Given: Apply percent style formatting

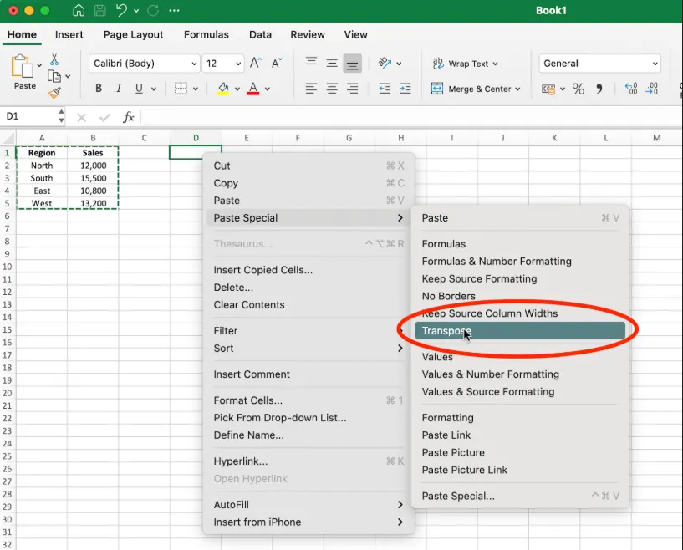Looking at the screenshot, I should [578, 89].
